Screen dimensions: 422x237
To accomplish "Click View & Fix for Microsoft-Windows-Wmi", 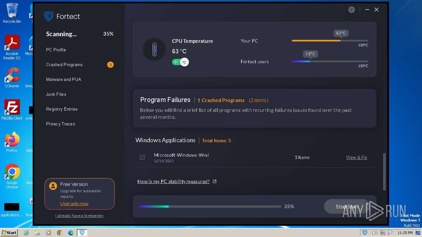I will (356, 157).
